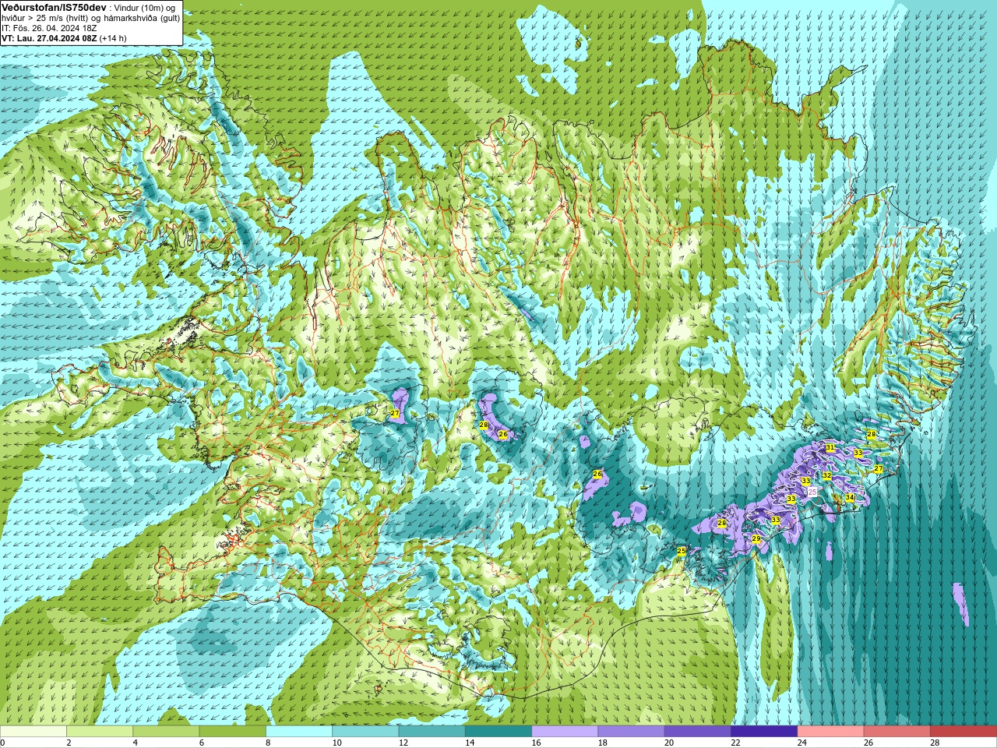The height and width of the screenshot is (748, 997).
Task: Click the bold 'VT: Lau. 27.04.2024 08Z' line
Action: point(49,38)
